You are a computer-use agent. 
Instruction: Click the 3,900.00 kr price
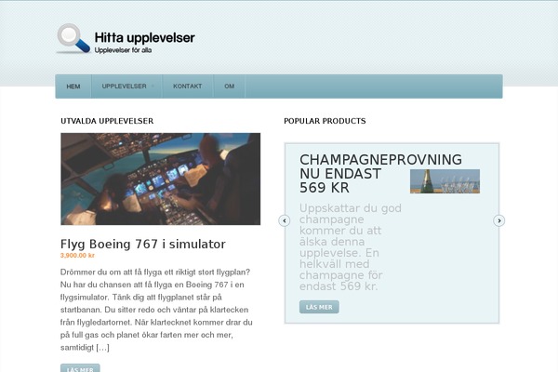pos(77,256)
